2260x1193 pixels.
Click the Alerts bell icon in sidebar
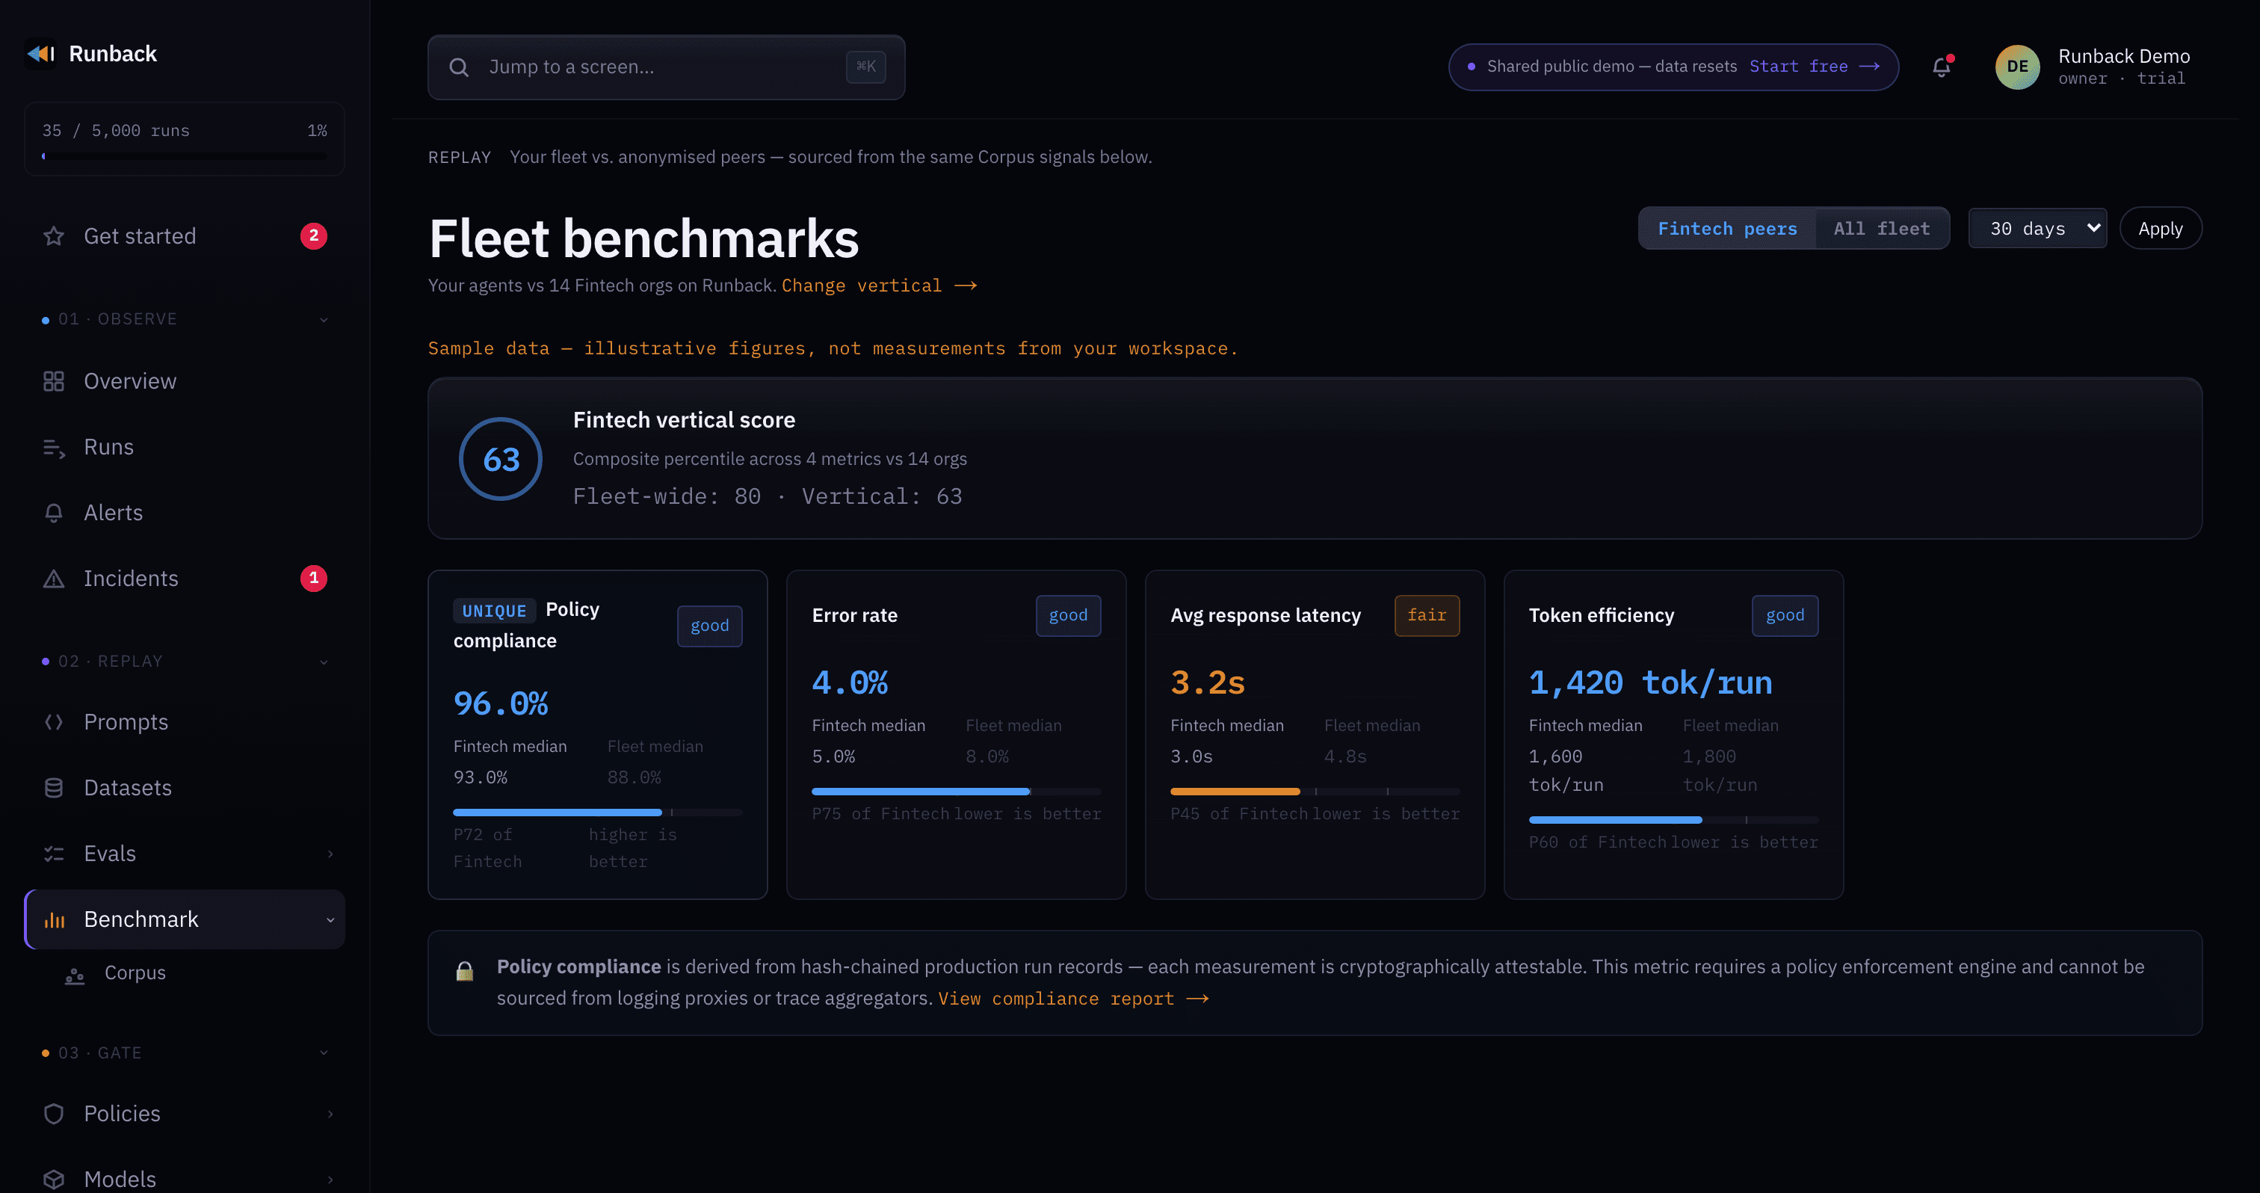pos(55,514)
